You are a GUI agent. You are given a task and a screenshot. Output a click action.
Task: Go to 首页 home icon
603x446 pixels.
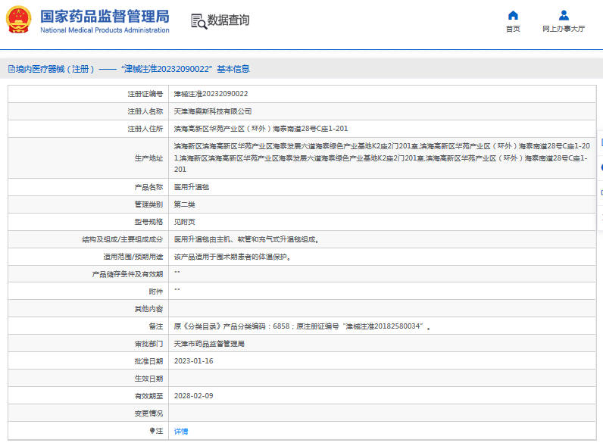pos(513,15)
